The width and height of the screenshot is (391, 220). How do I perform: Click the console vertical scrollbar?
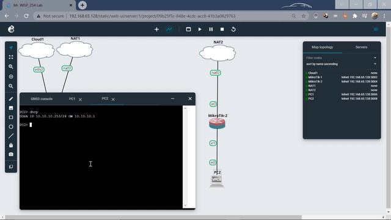click(x=185, y=157)
